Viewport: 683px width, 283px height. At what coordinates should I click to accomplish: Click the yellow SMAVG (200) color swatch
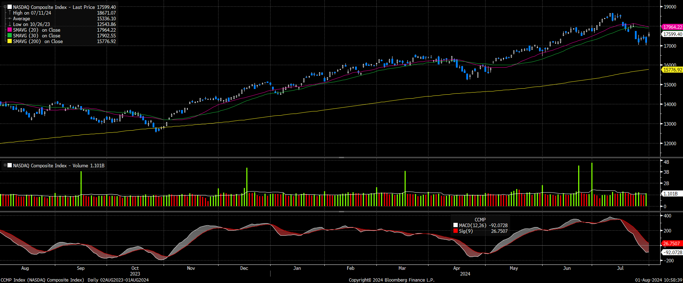10,41
